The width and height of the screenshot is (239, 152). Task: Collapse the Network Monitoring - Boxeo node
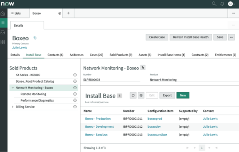pos(13,88)
